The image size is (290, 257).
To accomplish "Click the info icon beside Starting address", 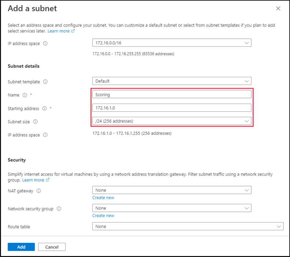I will (x=45, y=108).
